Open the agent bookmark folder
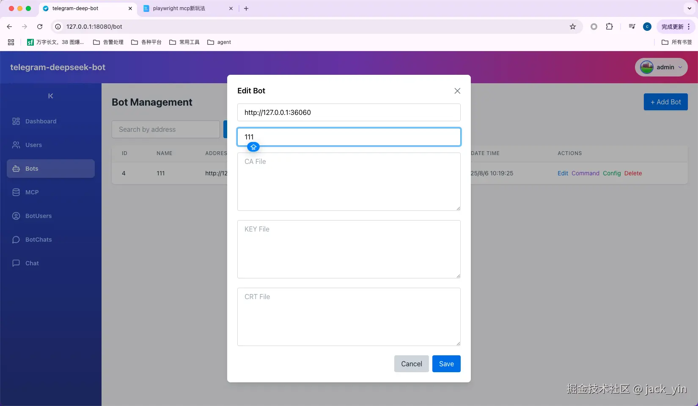The width and height of the screenshot is (698, 406). coord(219,42)
